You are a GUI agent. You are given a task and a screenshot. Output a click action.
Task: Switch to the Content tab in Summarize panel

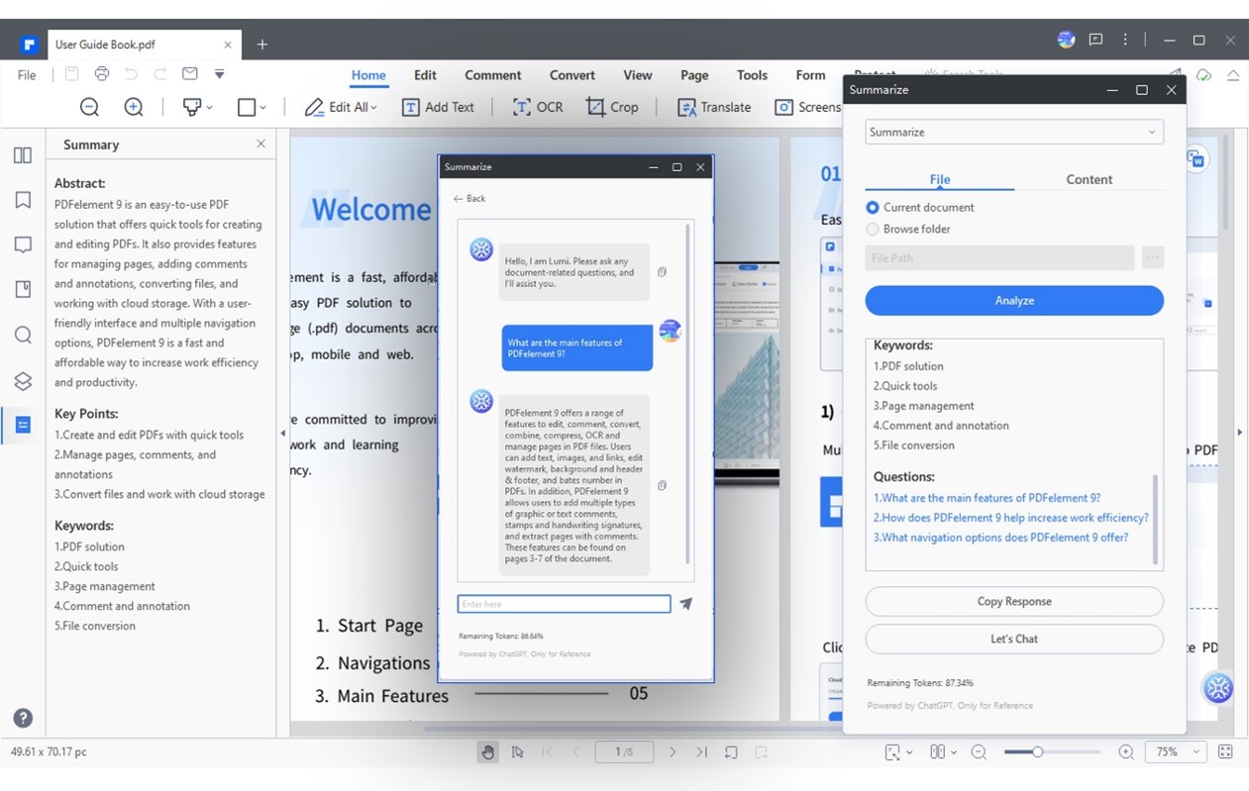[x=1089, y=179]
